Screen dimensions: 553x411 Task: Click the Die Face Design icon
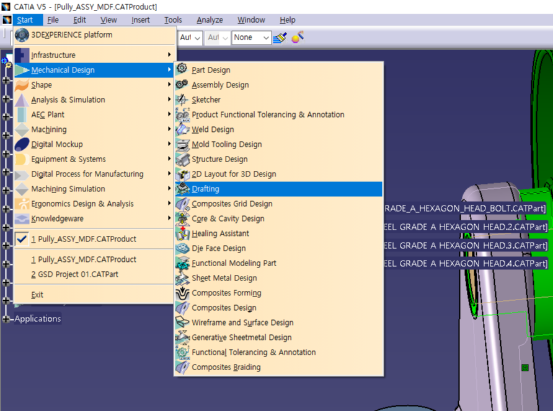coord(182,248)
